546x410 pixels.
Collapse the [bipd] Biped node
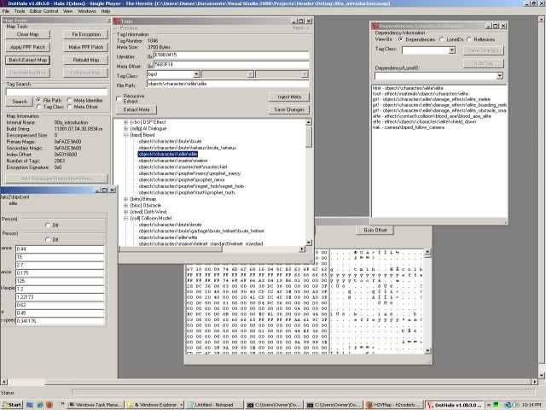point(126,135)
